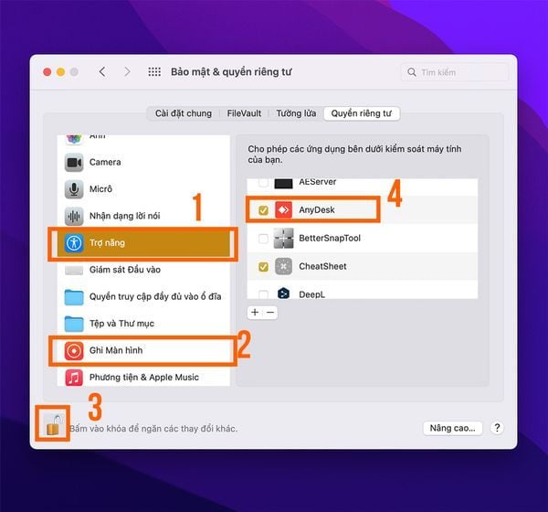The width and height of the screenshot is (548, 512).
Task: Select Tệp và Thư mục in the list
Action: 121,324
